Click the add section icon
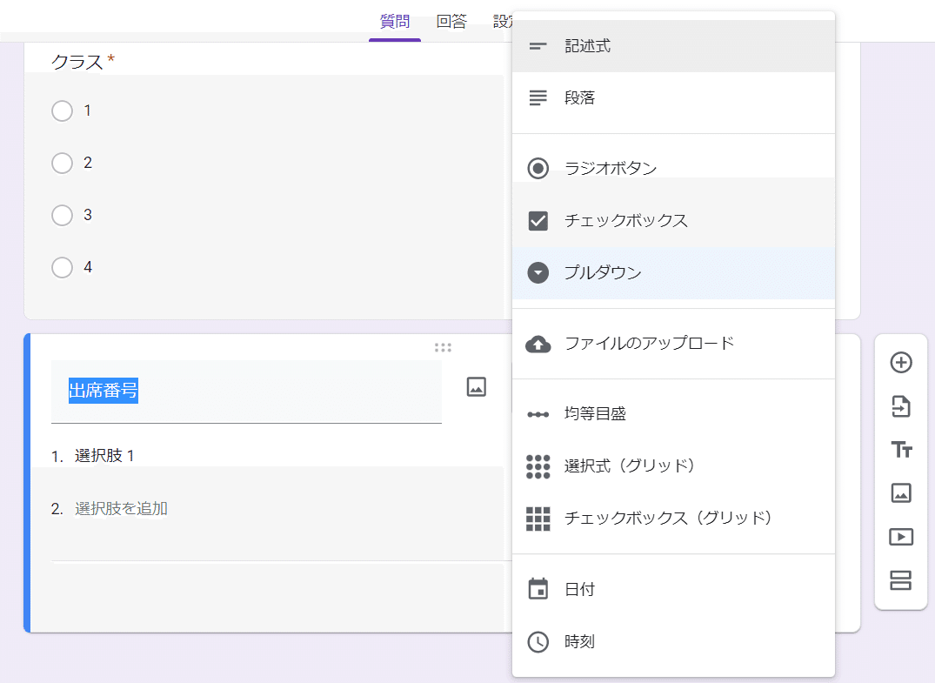 click(x=901, y=580)
